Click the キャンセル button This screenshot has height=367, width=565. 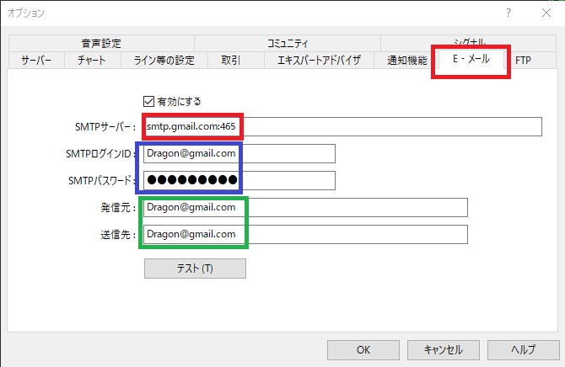coord(444,350)
